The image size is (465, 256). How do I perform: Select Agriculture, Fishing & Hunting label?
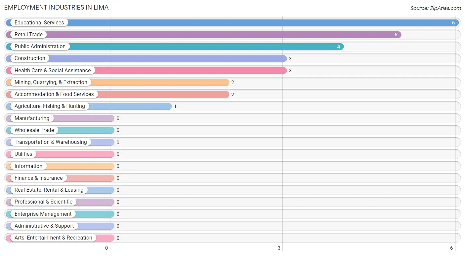pyautogui.click(x=50, y=106)
